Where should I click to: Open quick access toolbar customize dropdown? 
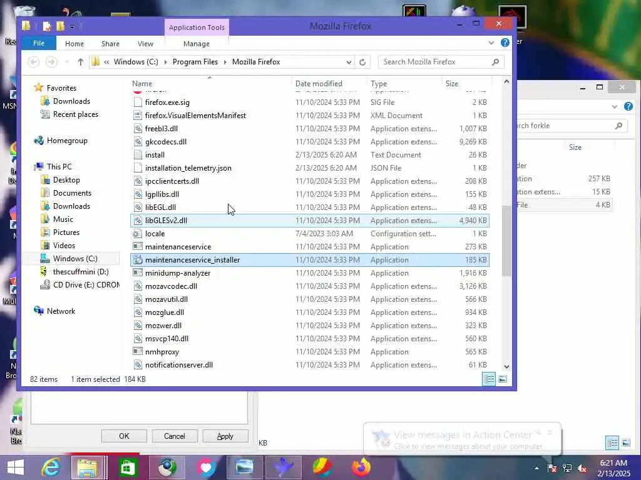[72, 27]
